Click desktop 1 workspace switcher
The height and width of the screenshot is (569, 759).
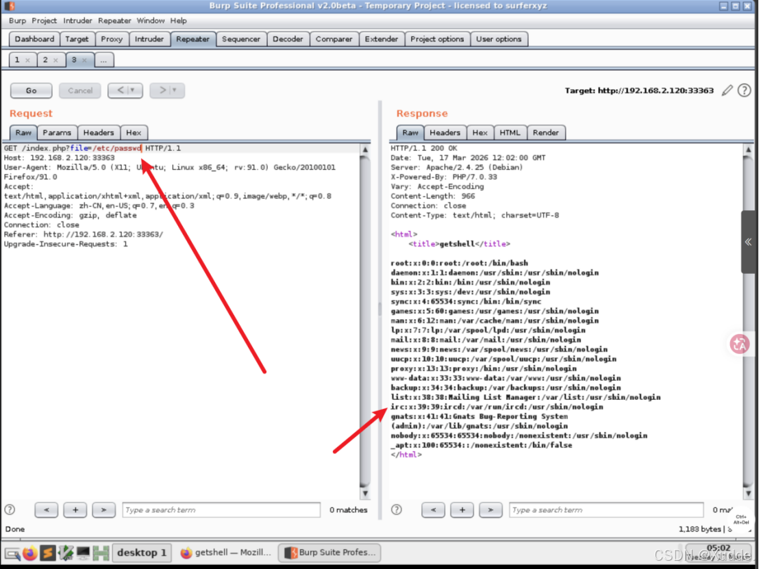141,553
